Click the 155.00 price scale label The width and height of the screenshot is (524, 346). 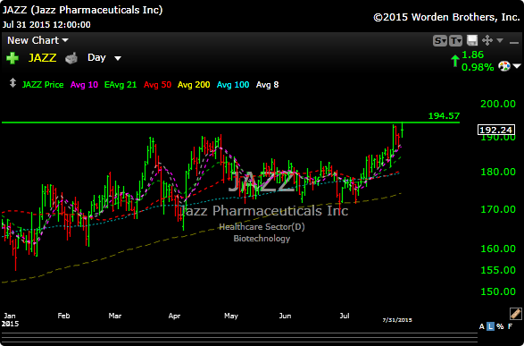pyautogui.click(x=498, y=270)
